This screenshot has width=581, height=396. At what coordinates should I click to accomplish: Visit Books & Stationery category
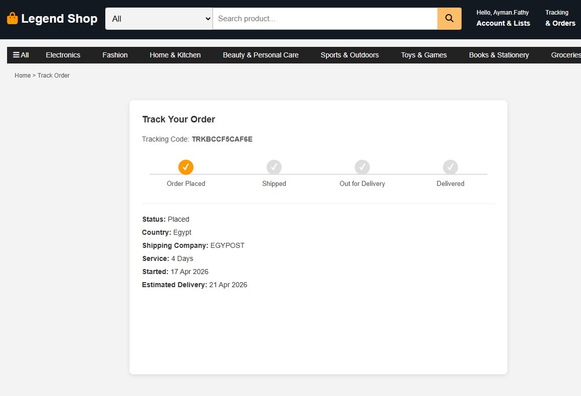tap(499, 55)
